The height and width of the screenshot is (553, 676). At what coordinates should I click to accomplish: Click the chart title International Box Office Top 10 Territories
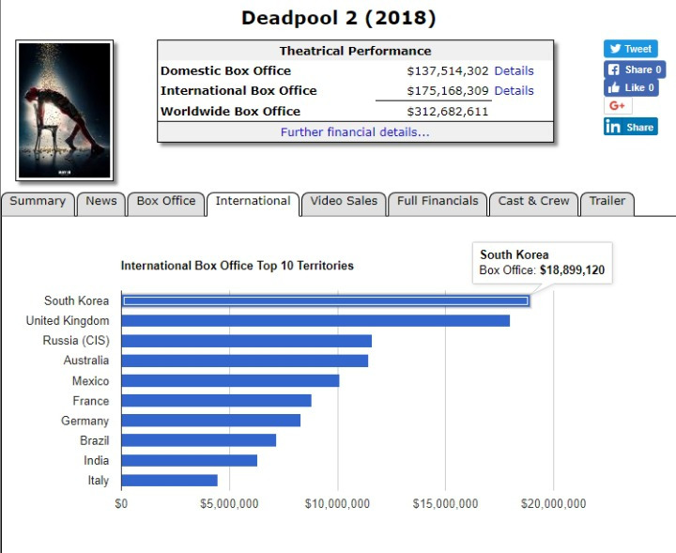tap(238, 266)
